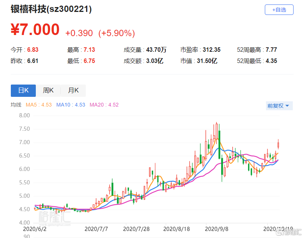This screenshot has width=304, height=238.
Task: Open the 前复权 adjustment dropdown
Action: point(279,106)
